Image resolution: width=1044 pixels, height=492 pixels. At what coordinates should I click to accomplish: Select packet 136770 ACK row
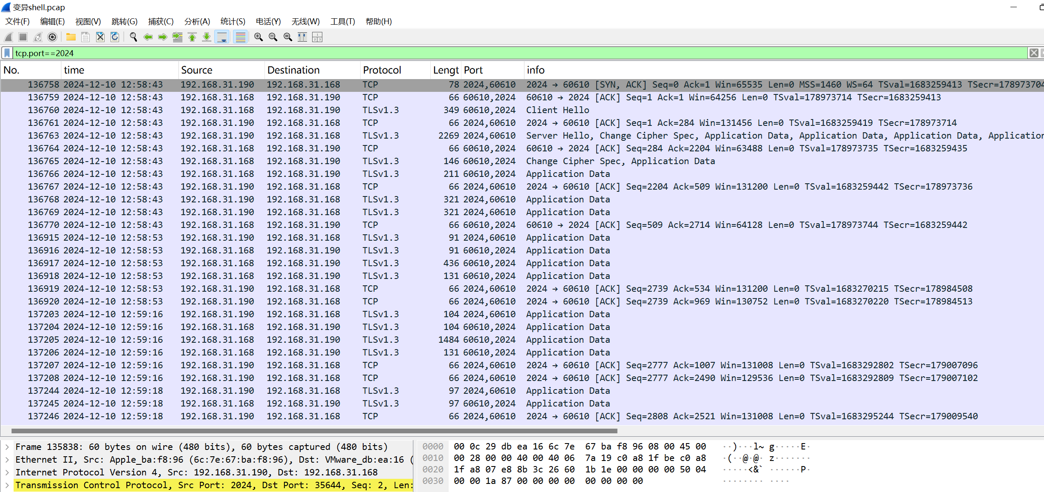tap(522, 225)
